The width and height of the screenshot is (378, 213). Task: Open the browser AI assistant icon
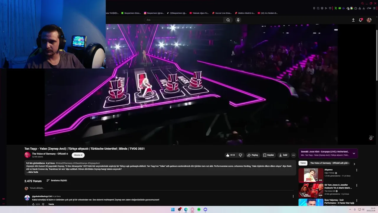[x=369, y=8]
